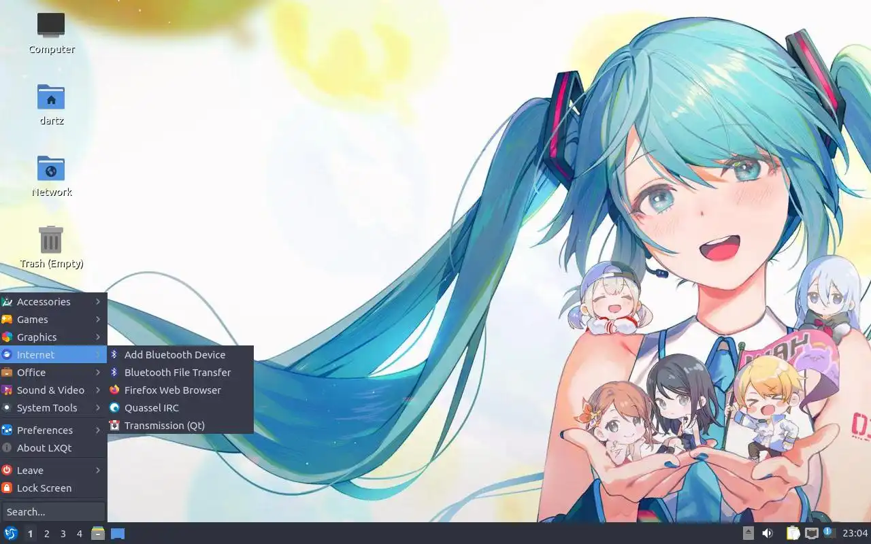Viewport: 871px width, 544px height.
Task: Open the Graphics category icon
Action: (x=7, y=337)
